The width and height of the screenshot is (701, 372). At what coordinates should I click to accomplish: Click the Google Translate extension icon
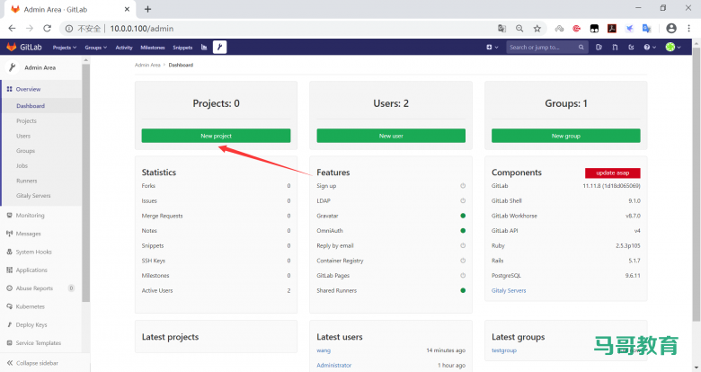646,28
